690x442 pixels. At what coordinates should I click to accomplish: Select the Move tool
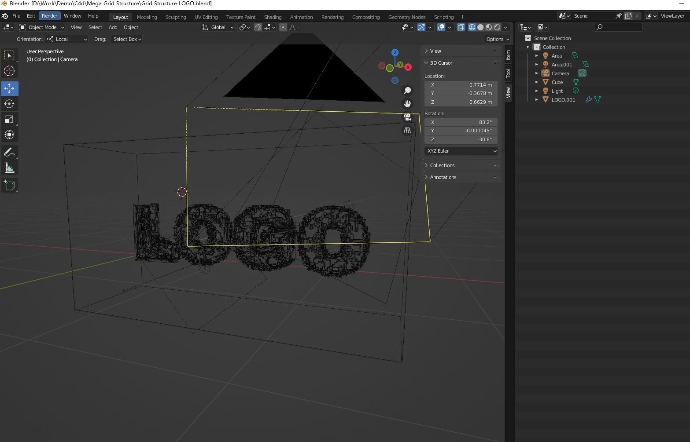9,88
